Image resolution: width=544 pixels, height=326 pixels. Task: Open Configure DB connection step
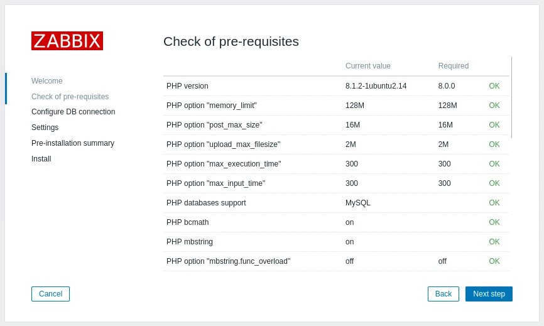click(x=73, y=112)
